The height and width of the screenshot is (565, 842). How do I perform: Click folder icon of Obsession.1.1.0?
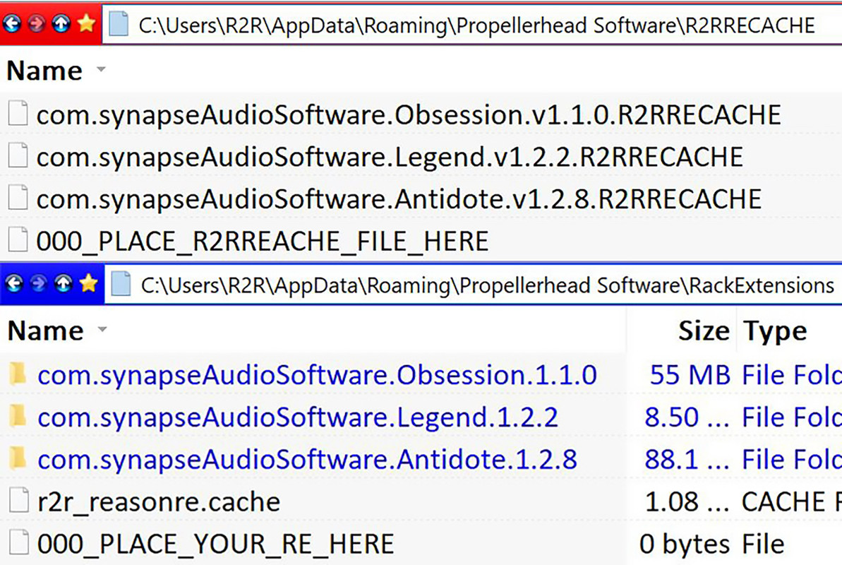[x=18, y=374]
